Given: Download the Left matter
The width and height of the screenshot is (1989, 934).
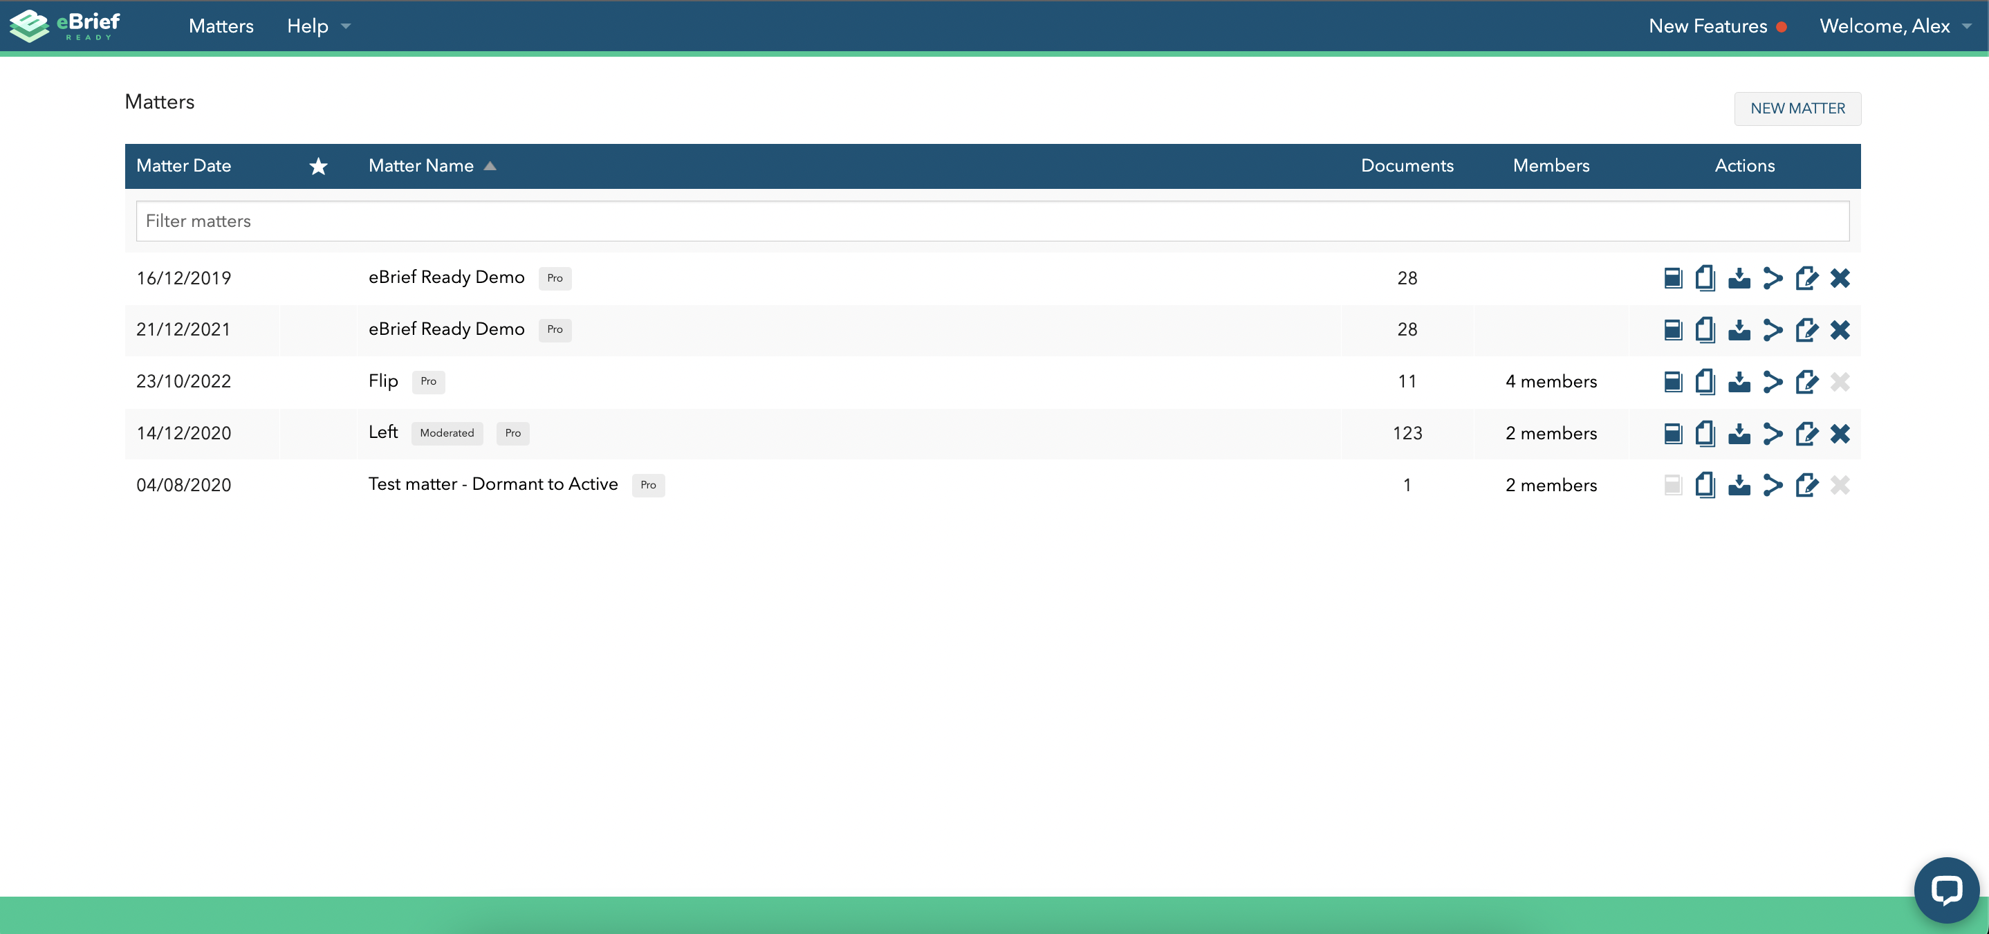Looking at the screenshot, I should pos(1739,432).
